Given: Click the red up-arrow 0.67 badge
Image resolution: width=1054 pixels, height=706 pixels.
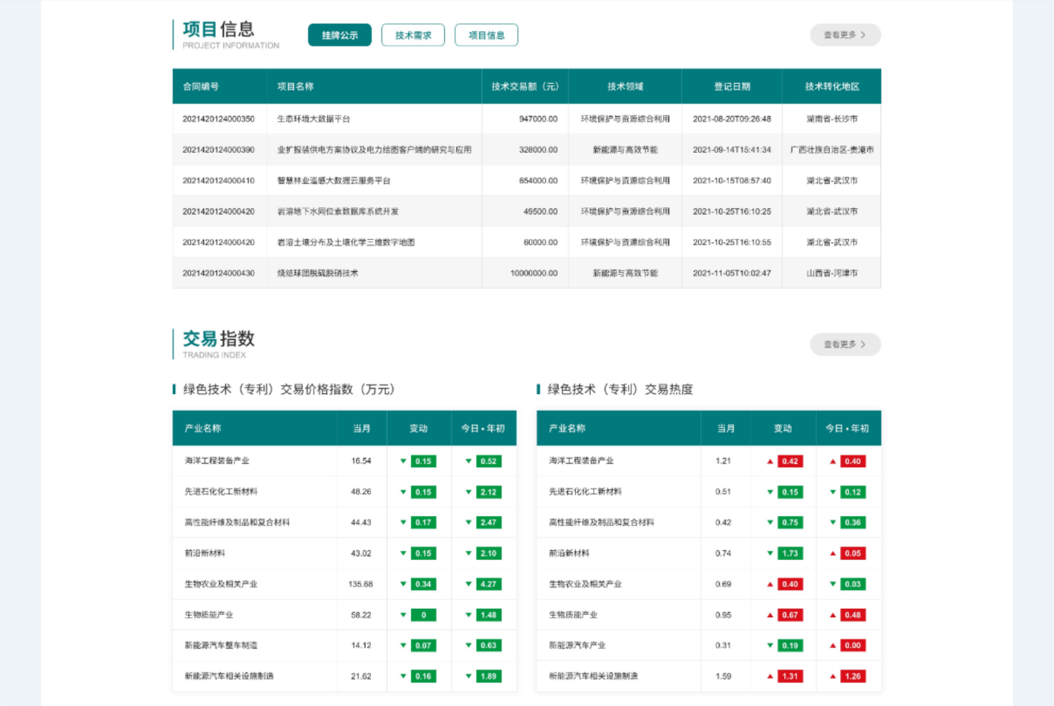Looking at the screenshot, I should pyautogui.click(x=789, y=615).
